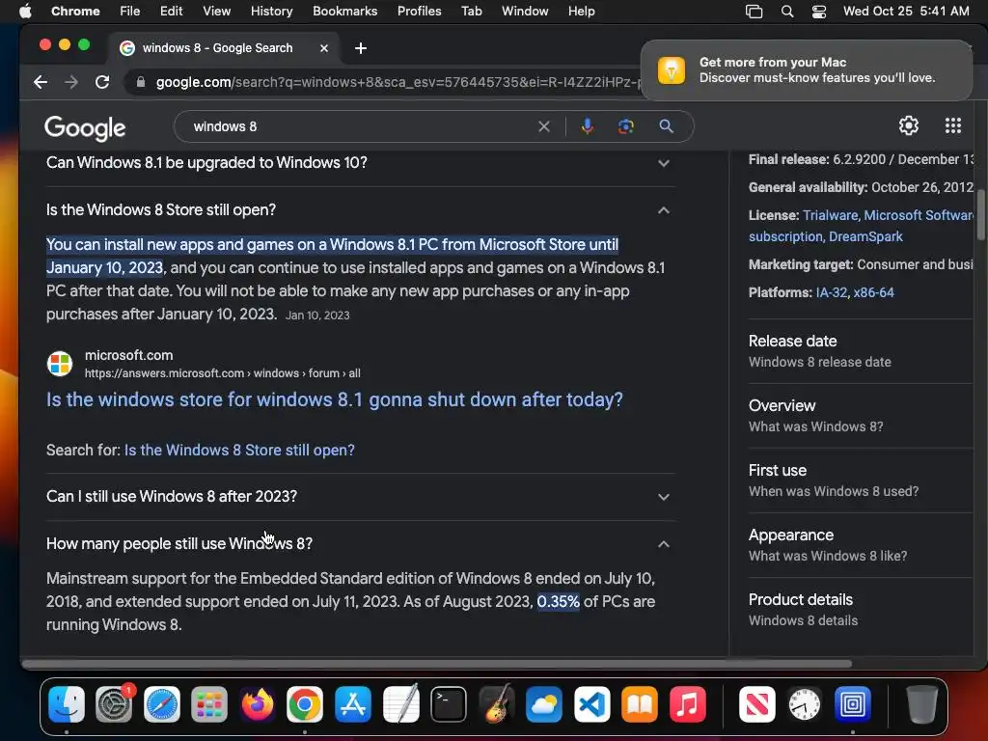This screenshot has width=988, height=741.
Task: Open the History menu
Action: coord(271,12)
